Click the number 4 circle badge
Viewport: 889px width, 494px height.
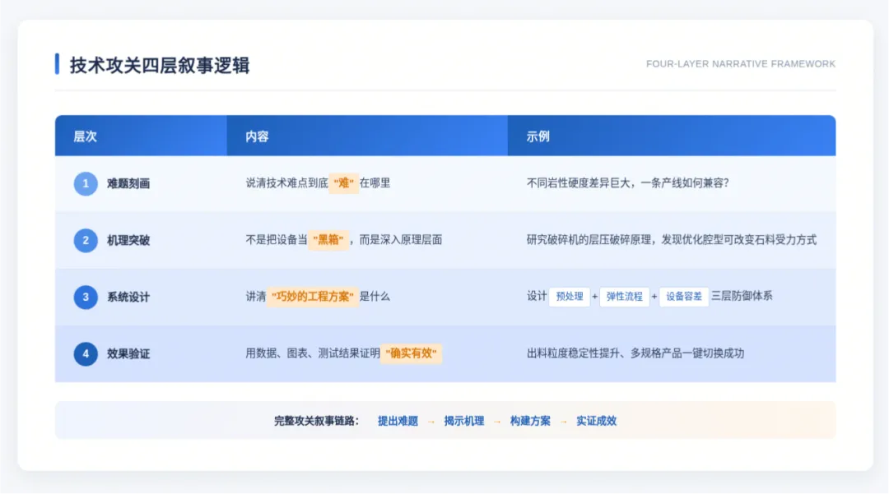[86, 353]
